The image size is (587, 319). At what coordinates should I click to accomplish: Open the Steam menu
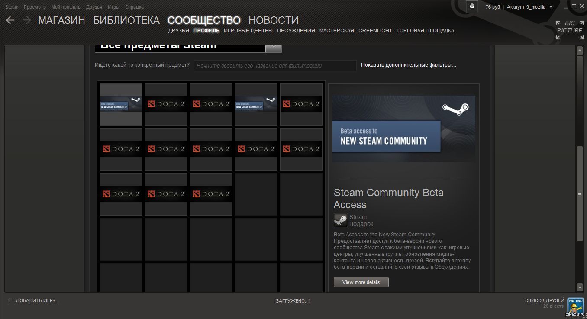tap(12, 7)
